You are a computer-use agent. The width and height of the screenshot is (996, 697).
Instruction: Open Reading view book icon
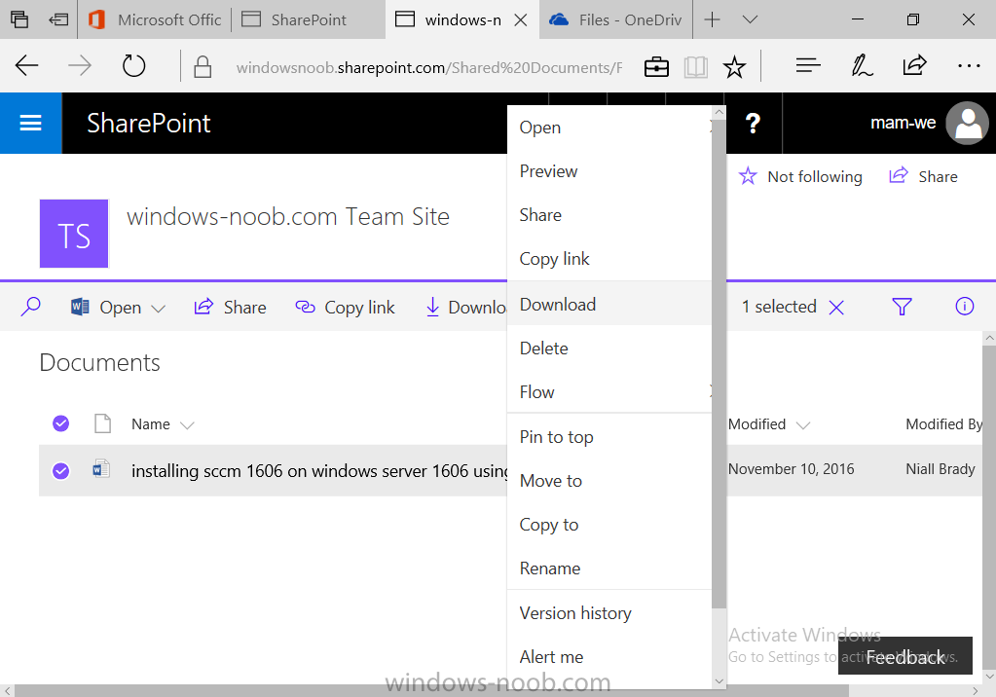(x=695, y=67)
